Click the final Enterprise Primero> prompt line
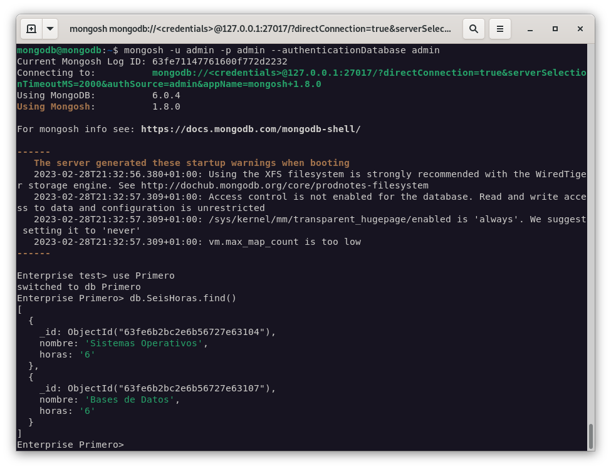This screenshot has width=611, height=469. coord(70,445)
